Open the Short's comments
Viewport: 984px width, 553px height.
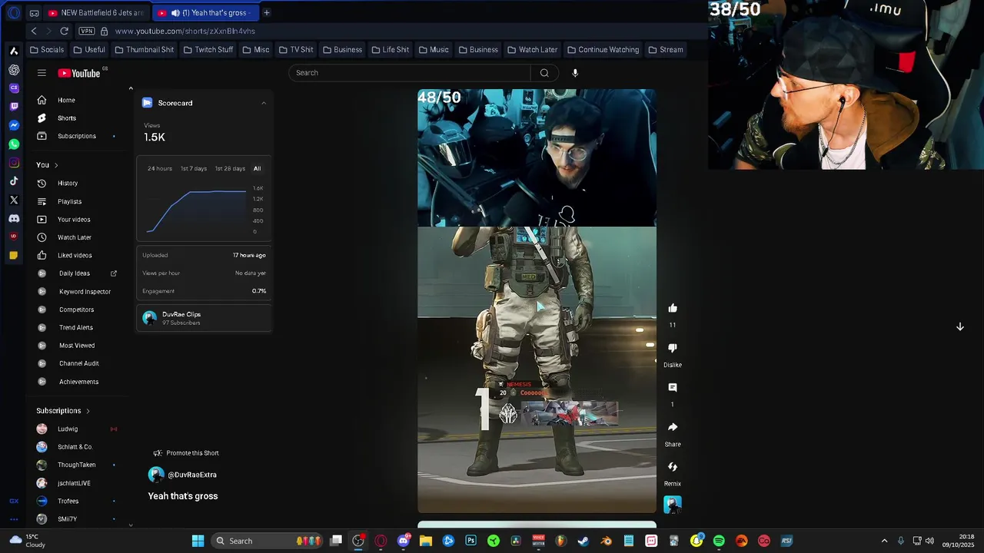[x=673, y=388]
